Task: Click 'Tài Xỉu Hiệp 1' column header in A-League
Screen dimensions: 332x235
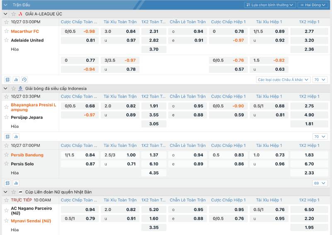Action: click(x=269, y=22)
